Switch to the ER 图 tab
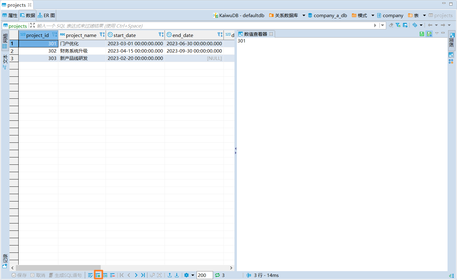The height and width of the screenshot is (280, 457). [x=46, y=15]
